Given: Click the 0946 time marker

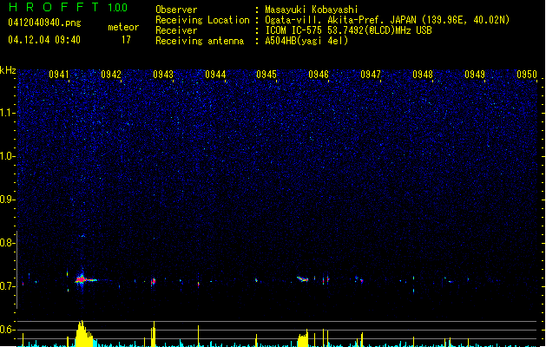Looking at the screenshot, I should coord(319,75).
